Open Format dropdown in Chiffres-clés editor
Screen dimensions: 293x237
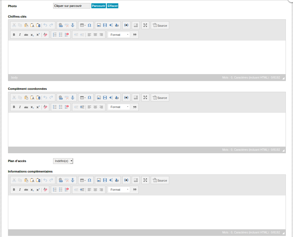(x=119, y=35)
